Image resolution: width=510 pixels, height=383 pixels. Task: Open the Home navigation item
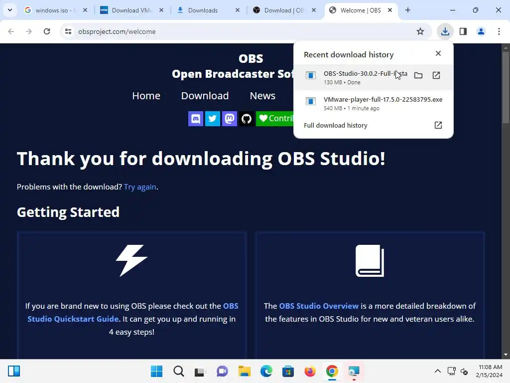click(x=146, y=96)
